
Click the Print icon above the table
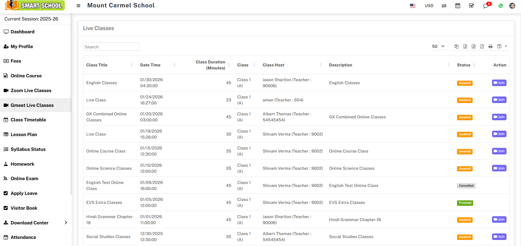490,46
